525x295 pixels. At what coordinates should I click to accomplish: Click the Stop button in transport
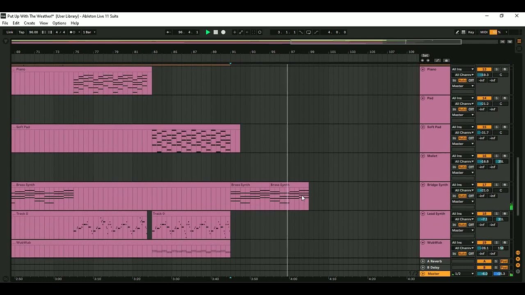[216, 32]
